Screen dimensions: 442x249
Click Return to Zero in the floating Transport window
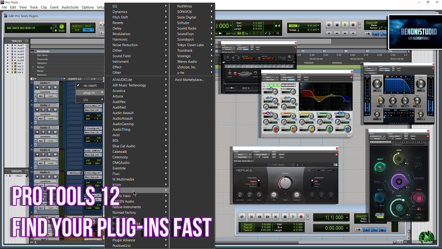[x=251, y=217]
